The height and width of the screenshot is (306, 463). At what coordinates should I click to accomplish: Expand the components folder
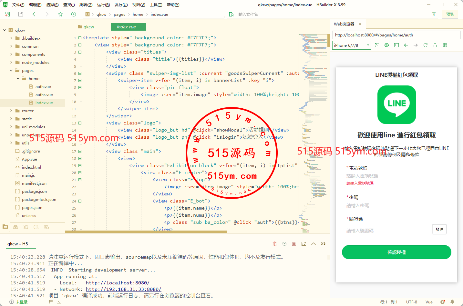(x=11, y=54)
